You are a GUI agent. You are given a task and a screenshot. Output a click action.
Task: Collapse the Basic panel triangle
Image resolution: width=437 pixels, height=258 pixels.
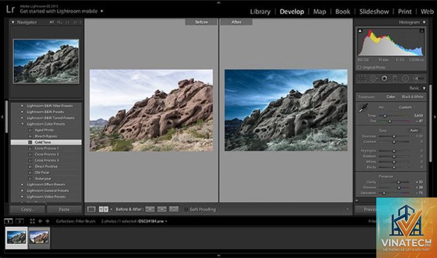(x=424, y=88)
